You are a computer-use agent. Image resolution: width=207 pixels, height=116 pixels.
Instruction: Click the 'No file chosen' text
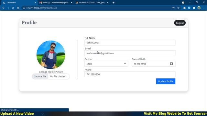point(58,76)
